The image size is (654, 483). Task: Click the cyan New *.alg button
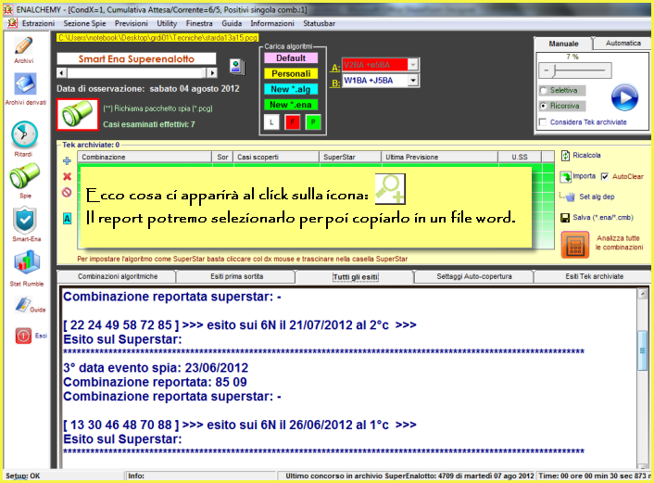click(x=291, y=89)
